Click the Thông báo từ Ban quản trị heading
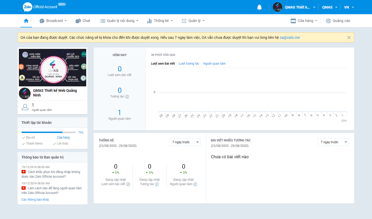This screenshot has height=219, width=372. pyautogui.click(x=42, y=157)
